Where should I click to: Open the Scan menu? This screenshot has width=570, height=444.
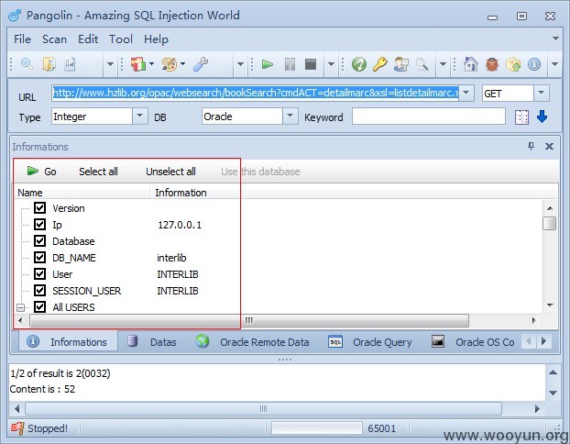pyautogui.click(x=54, y=39)
